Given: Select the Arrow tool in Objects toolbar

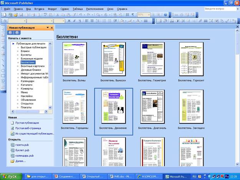Looking at the screenshot, I should tap(3, 65).
